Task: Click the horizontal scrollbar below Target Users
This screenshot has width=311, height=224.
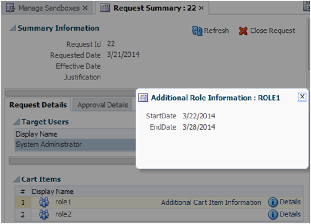Action: (x=71, y=161)
